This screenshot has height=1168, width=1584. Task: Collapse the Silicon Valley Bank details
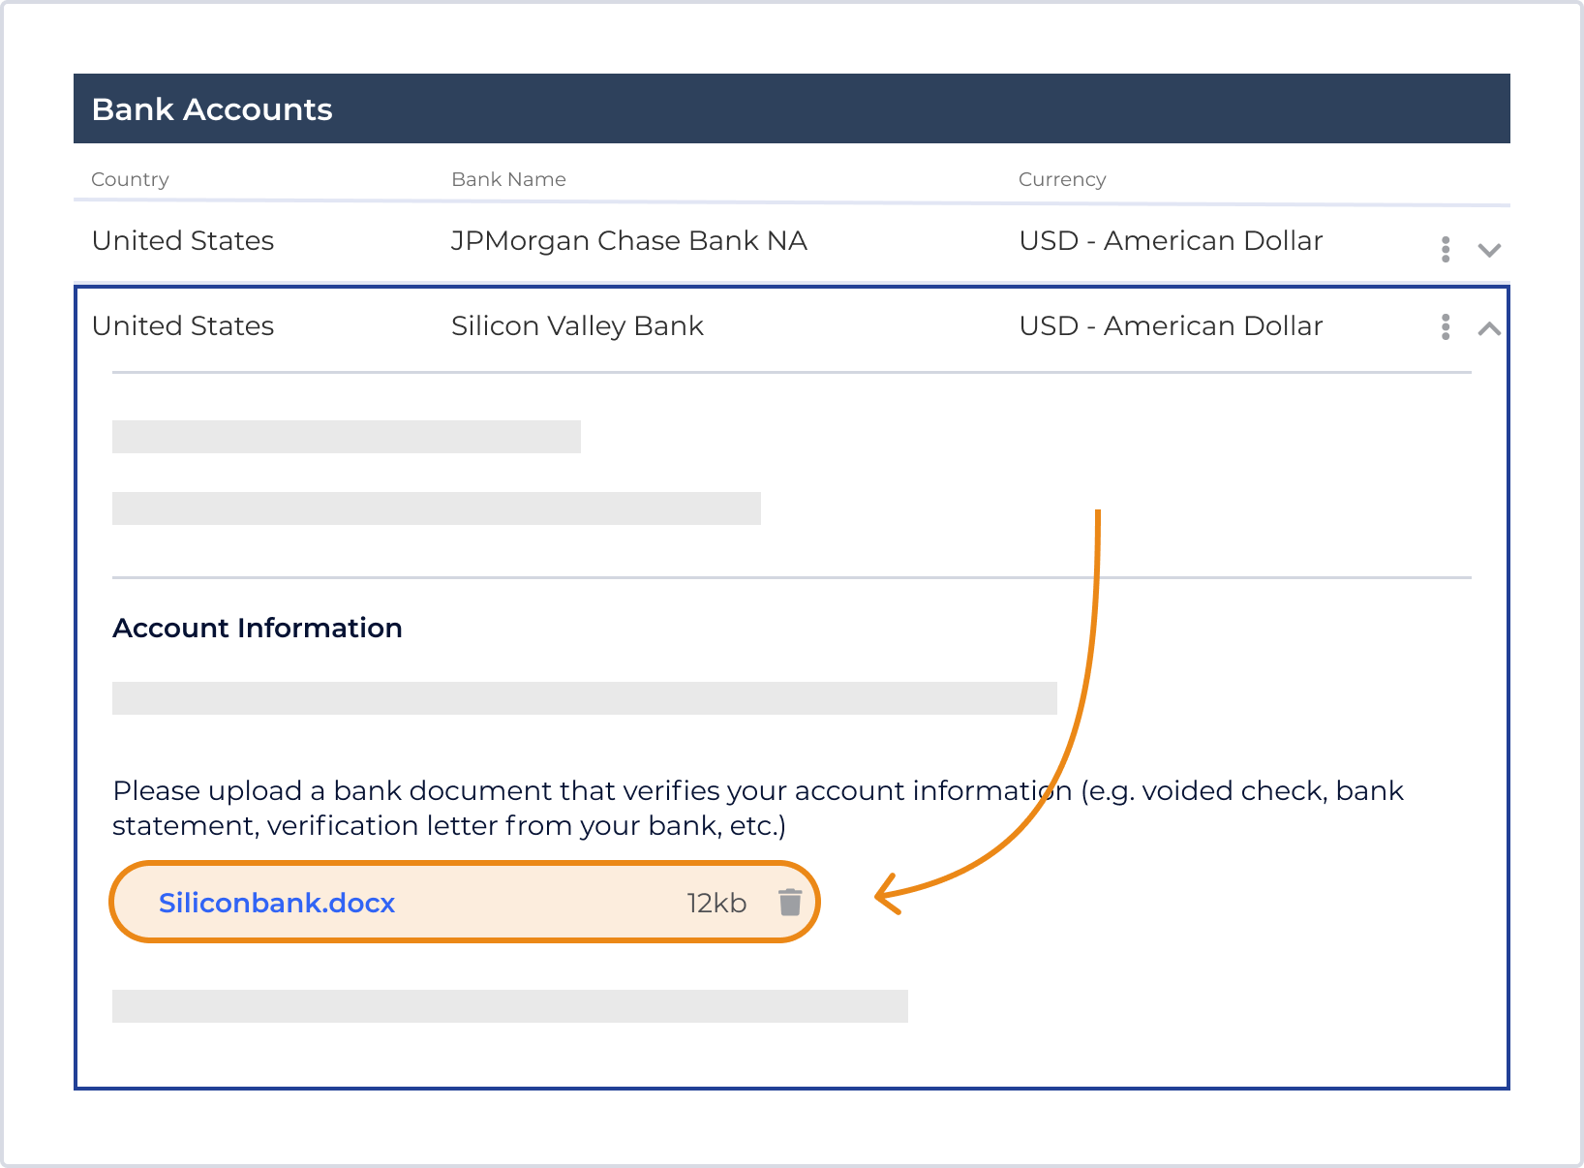1487,327
